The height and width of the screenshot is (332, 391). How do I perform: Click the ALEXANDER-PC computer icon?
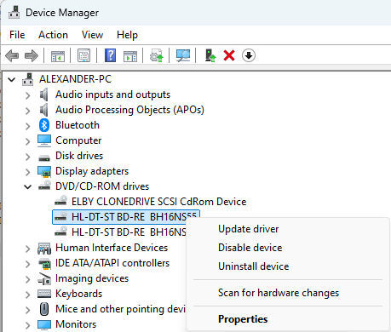pos(28,79)
